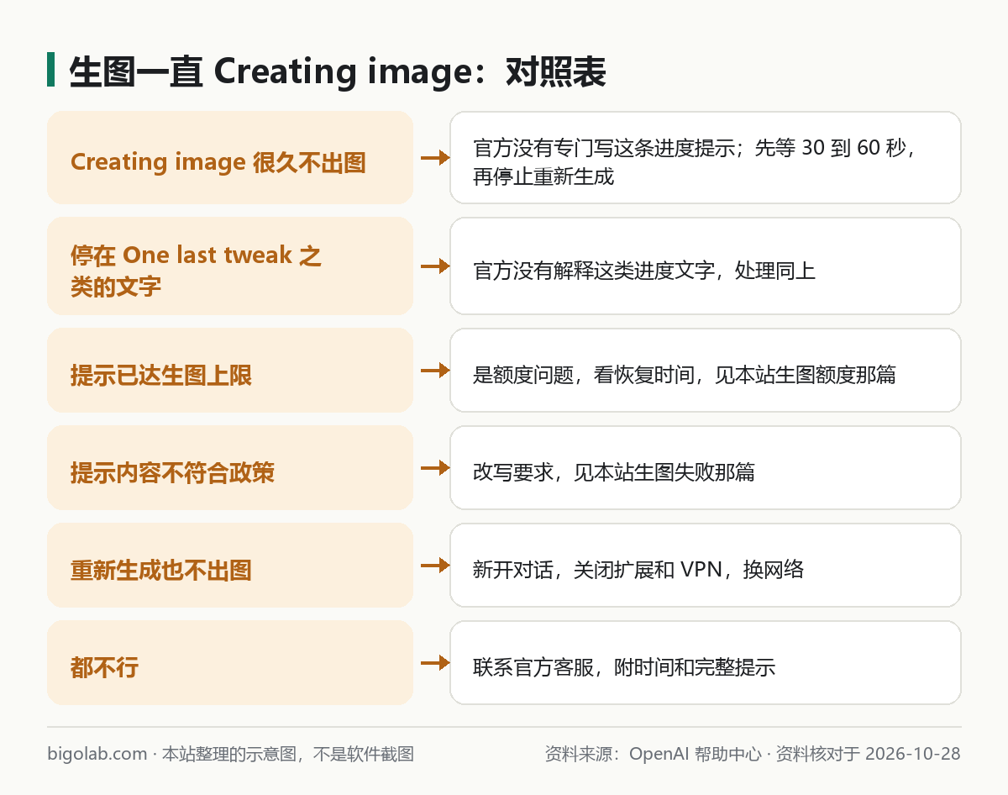The image size is (1008, 795).
Task: Select the '提示内容不符合政策' card
Action: (230, 468)
